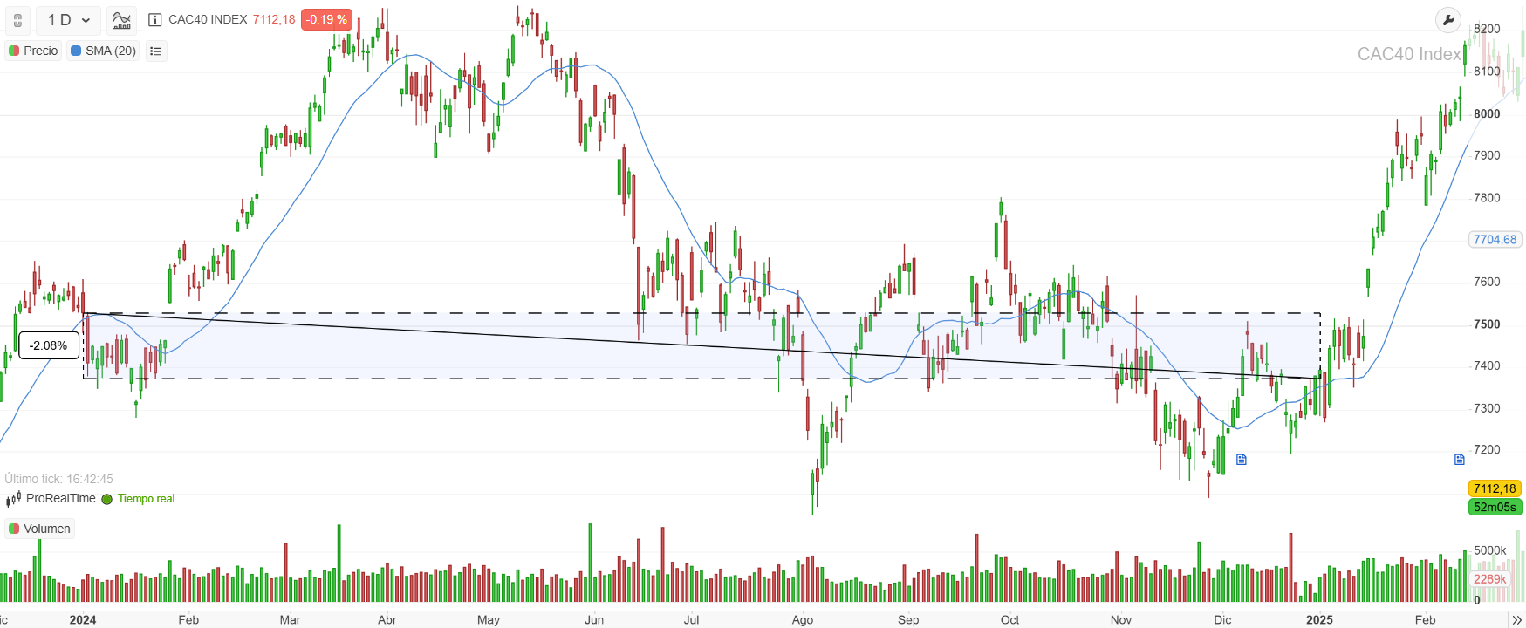Click the -2.08% measurement label on the chart
Screen dimensions: 1526x628
point(48,345)
